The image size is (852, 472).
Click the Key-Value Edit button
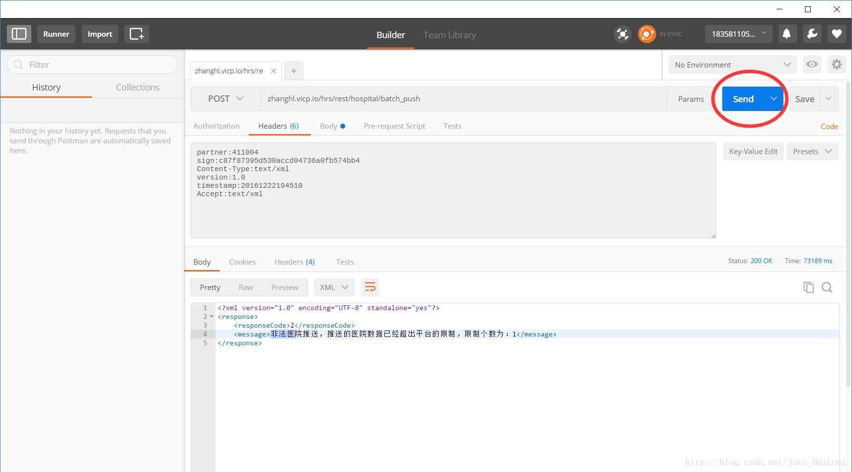(x=753, y=151)
